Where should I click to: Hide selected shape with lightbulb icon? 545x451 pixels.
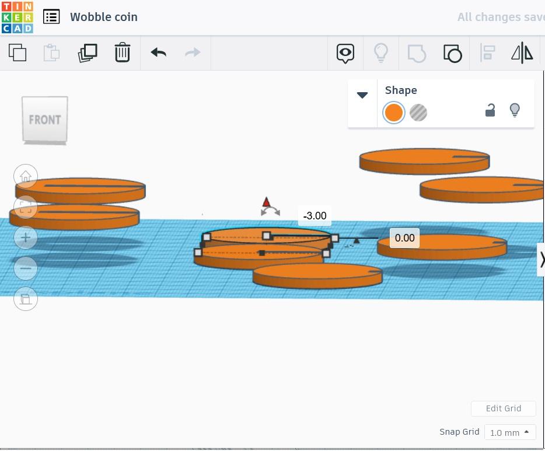[515, 110]
